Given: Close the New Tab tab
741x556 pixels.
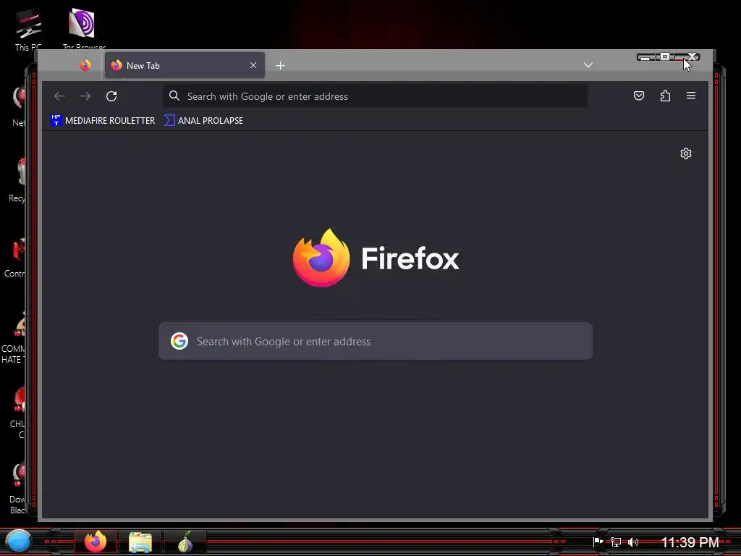Looking at the screenshot, I should [253, 65].
